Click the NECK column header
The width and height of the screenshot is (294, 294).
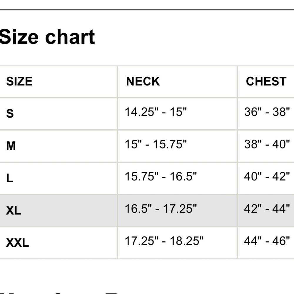pos(143,81)
